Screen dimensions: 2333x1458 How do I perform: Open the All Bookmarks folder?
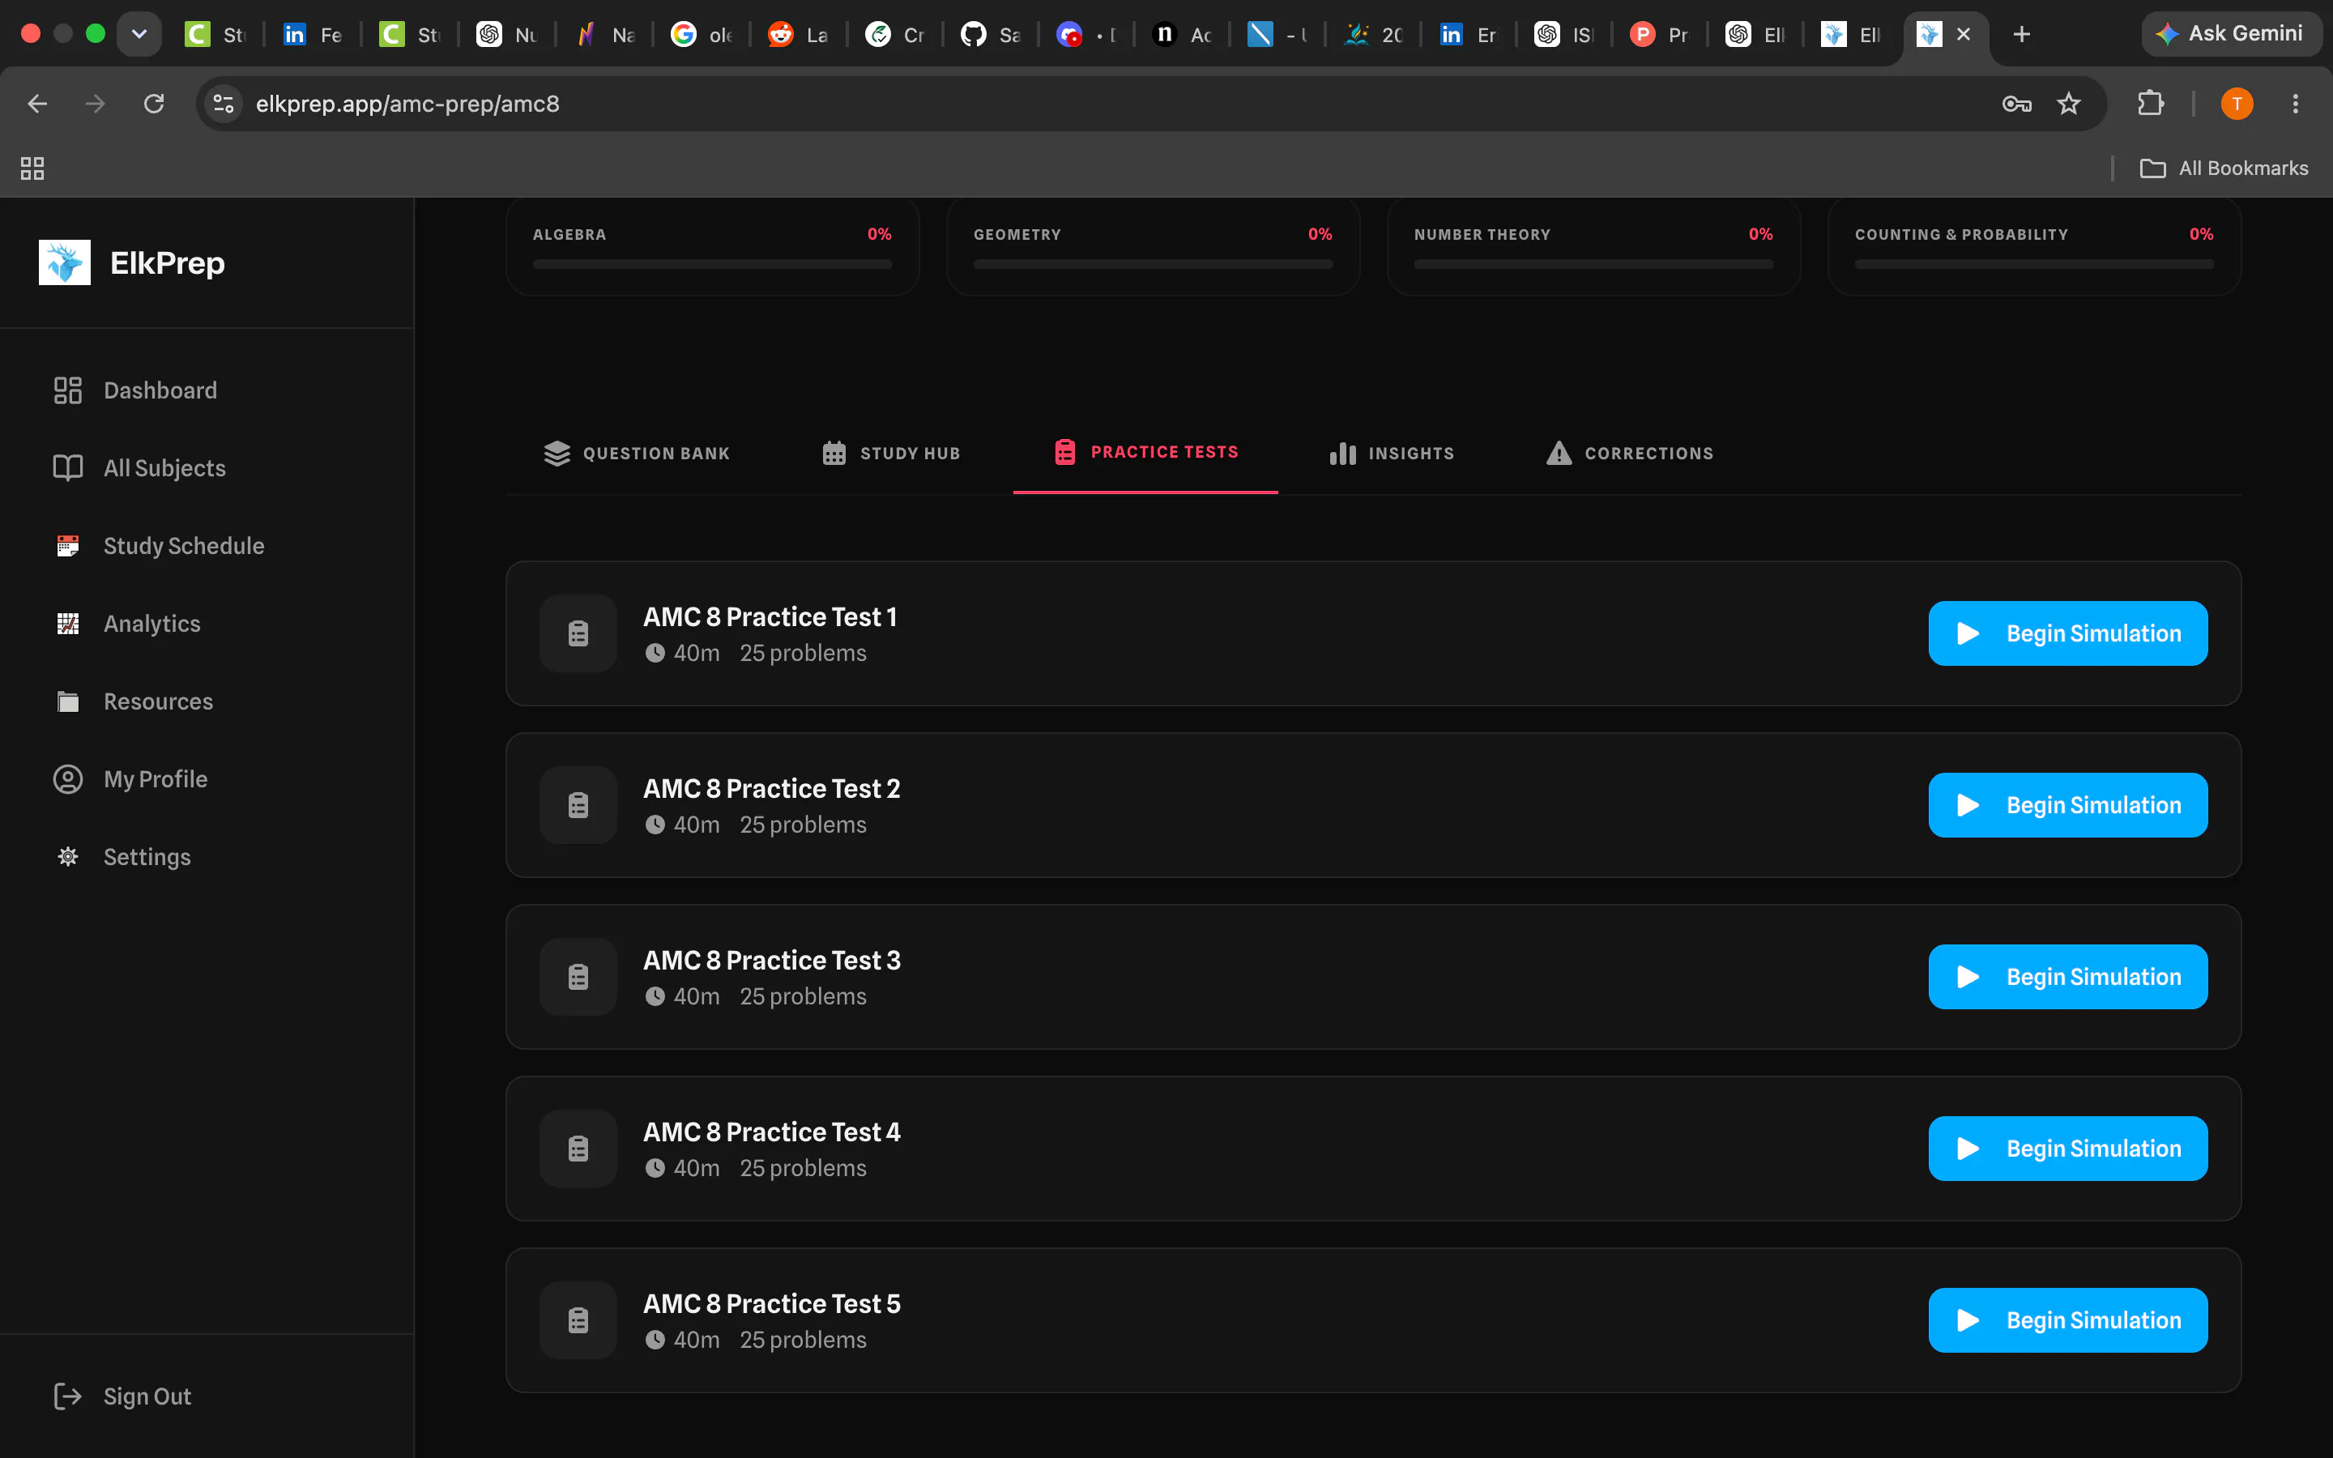pyautogui.click(x=2224, y=168)
